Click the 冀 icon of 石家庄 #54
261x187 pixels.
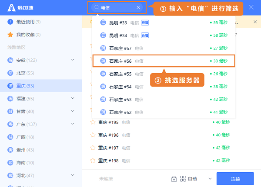pyautogui.click(x=103, y=87)
